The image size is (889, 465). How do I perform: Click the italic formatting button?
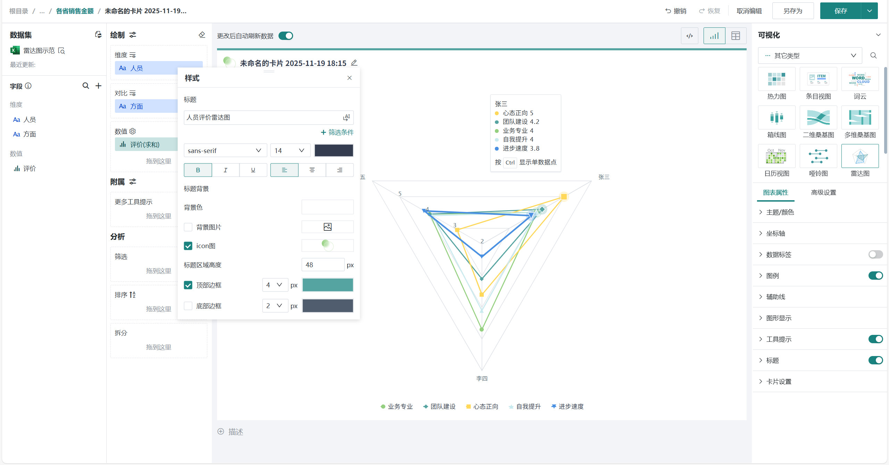point(225,170)
